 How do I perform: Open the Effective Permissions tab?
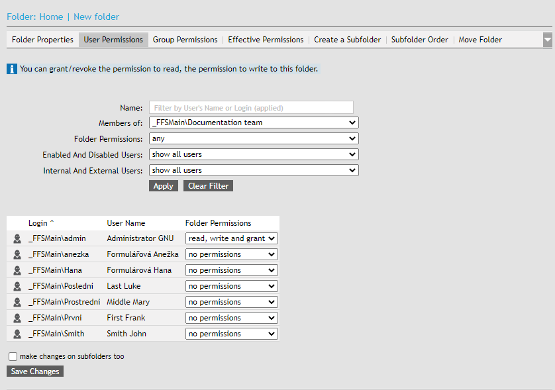tap(266, 40)
